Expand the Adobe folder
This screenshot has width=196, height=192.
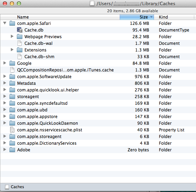(x=5, y=150)
